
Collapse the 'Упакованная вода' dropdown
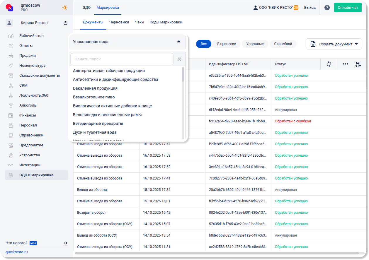(x=178, y=42)
